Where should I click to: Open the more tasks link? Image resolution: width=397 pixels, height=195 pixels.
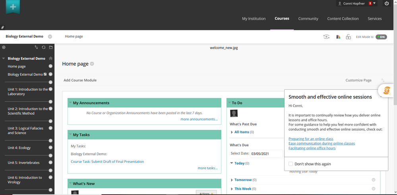[207, 168]
